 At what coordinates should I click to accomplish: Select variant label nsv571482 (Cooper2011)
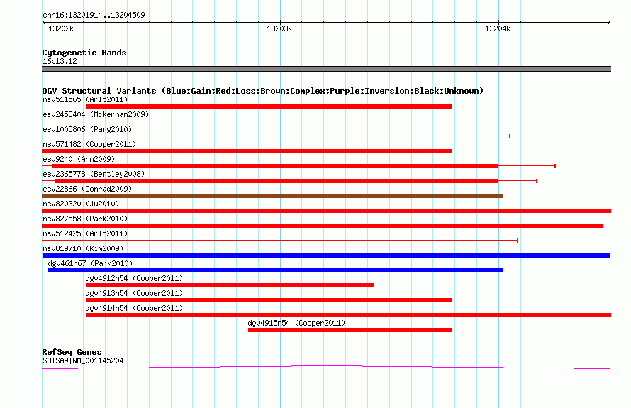pyautogui.click(x=89, y=144)
